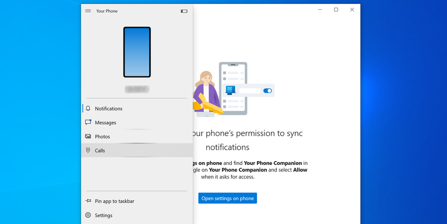Maximize the Your Phone window
Screen dimensions: 447x224
point(336,10)
